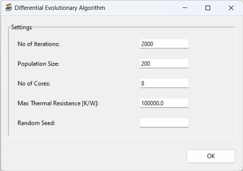Select the Population Size field showing 200

[164, 64]
